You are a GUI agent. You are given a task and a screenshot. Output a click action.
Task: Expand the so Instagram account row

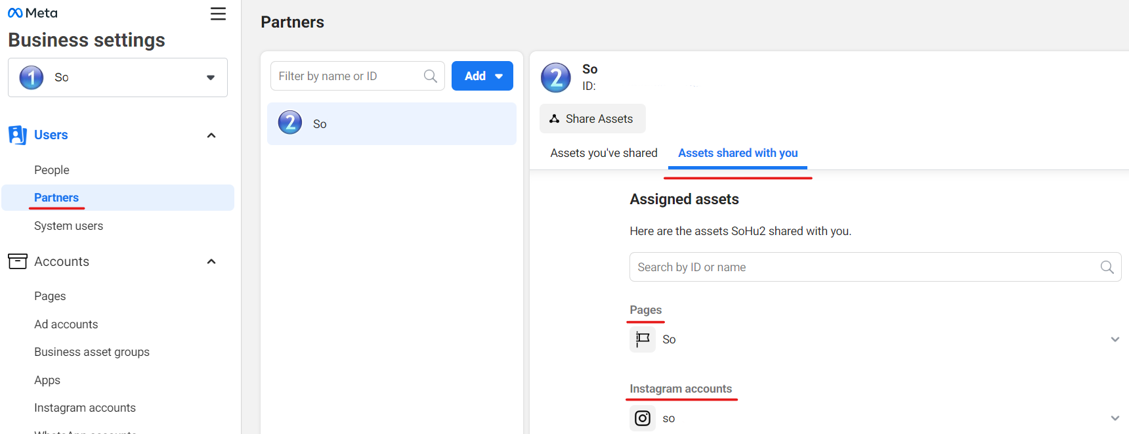click(1115, 418)
